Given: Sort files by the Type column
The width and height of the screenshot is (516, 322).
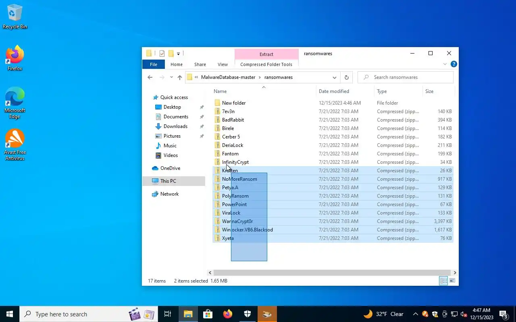Looking at the screenshot, I should point(398,91).
